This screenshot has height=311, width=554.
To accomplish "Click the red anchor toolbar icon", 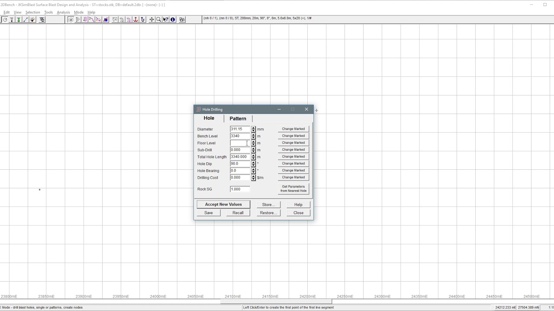I will coord(135,19).
